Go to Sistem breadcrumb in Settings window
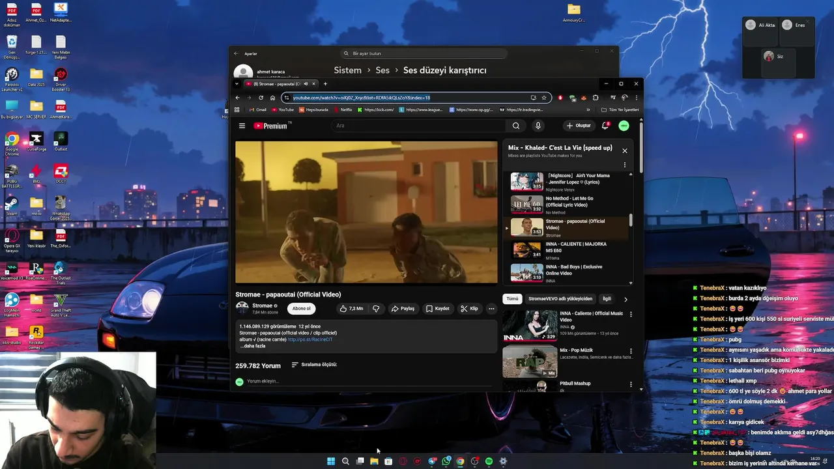This screenshot has height=469, width=834. [x=347, y=70]
